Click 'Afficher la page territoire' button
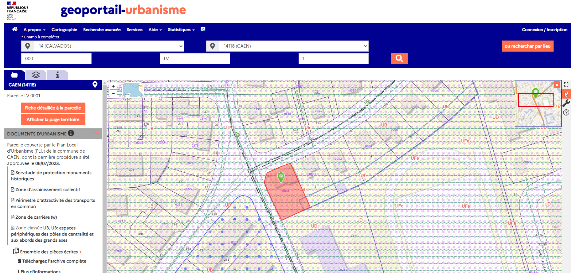572x273 pixels. [x=53, y=119]
